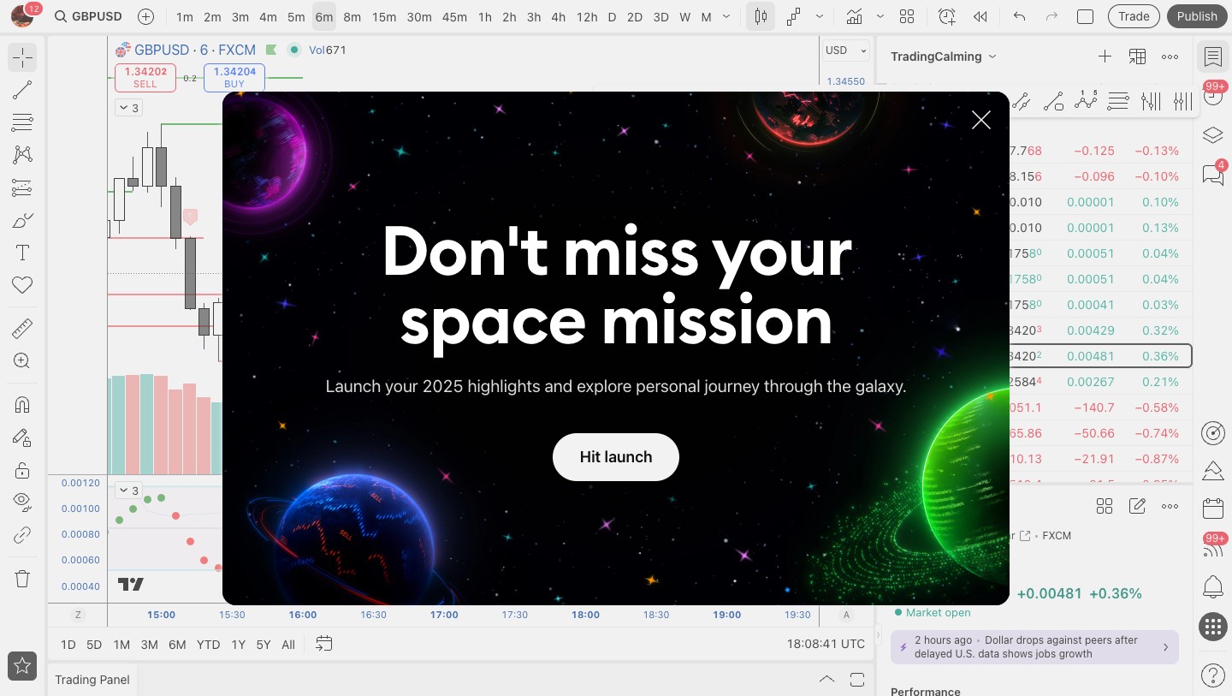Collapse the lower pane indicator legend

[128, 491]
